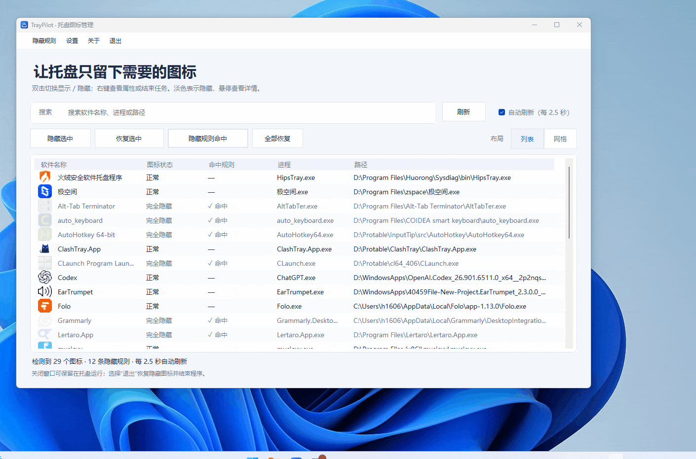Viewport: 696px width, 459px height.
Task: Toggle the 自动刷新 checkbox
Action: point(502,112)
